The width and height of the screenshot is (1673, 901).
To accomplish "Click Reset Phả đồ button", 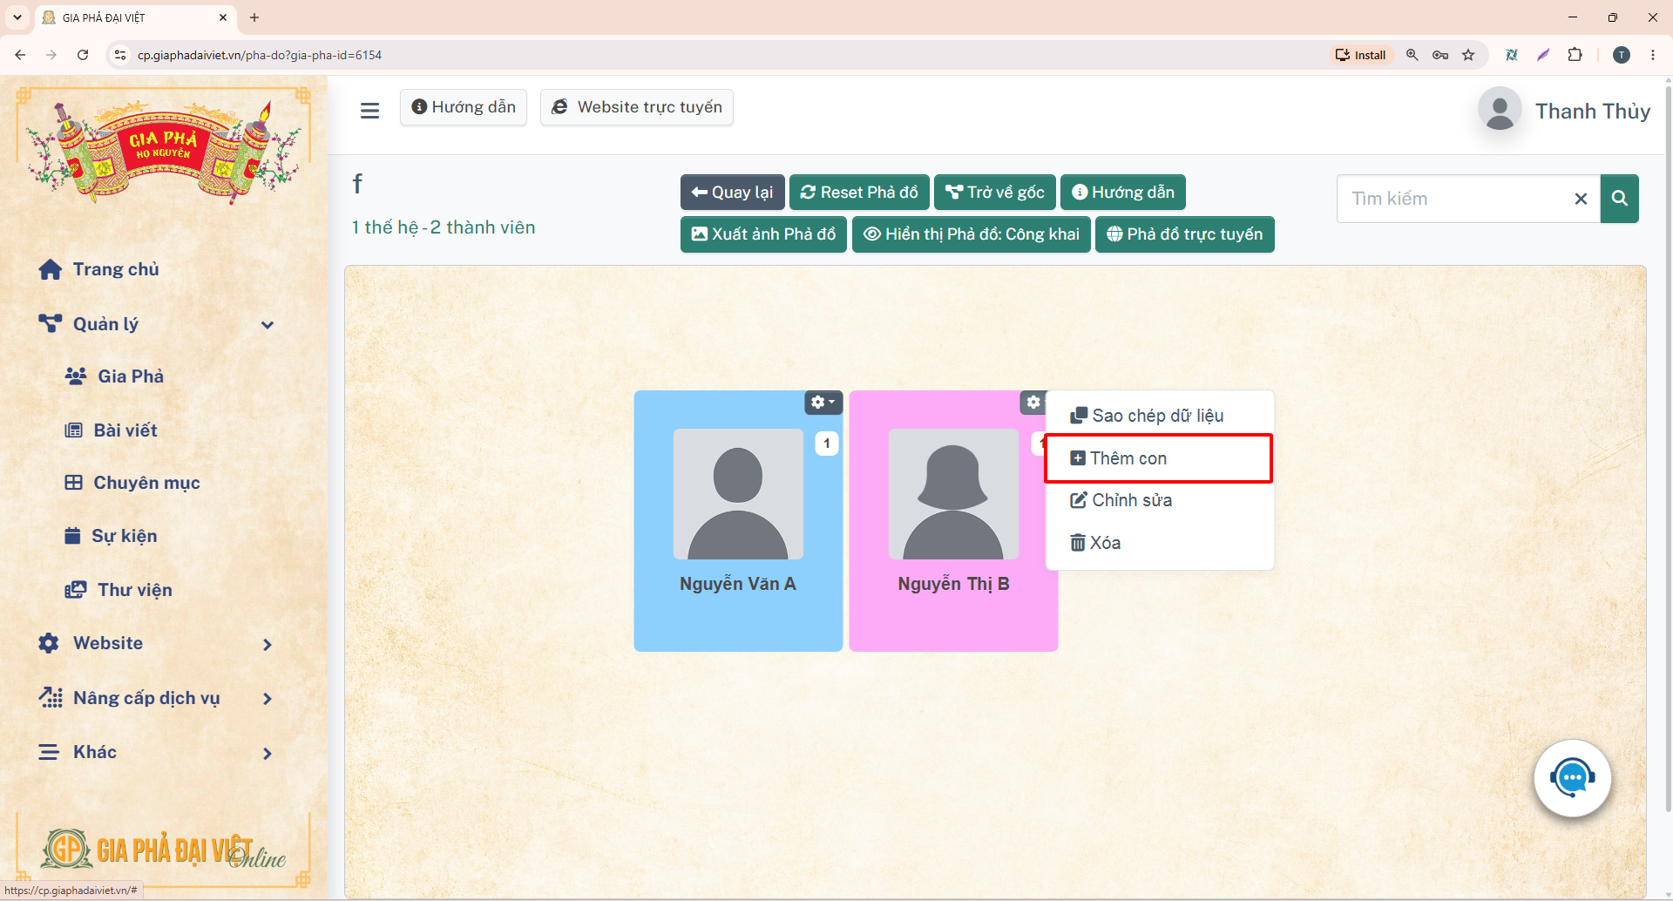I will 859,193.
